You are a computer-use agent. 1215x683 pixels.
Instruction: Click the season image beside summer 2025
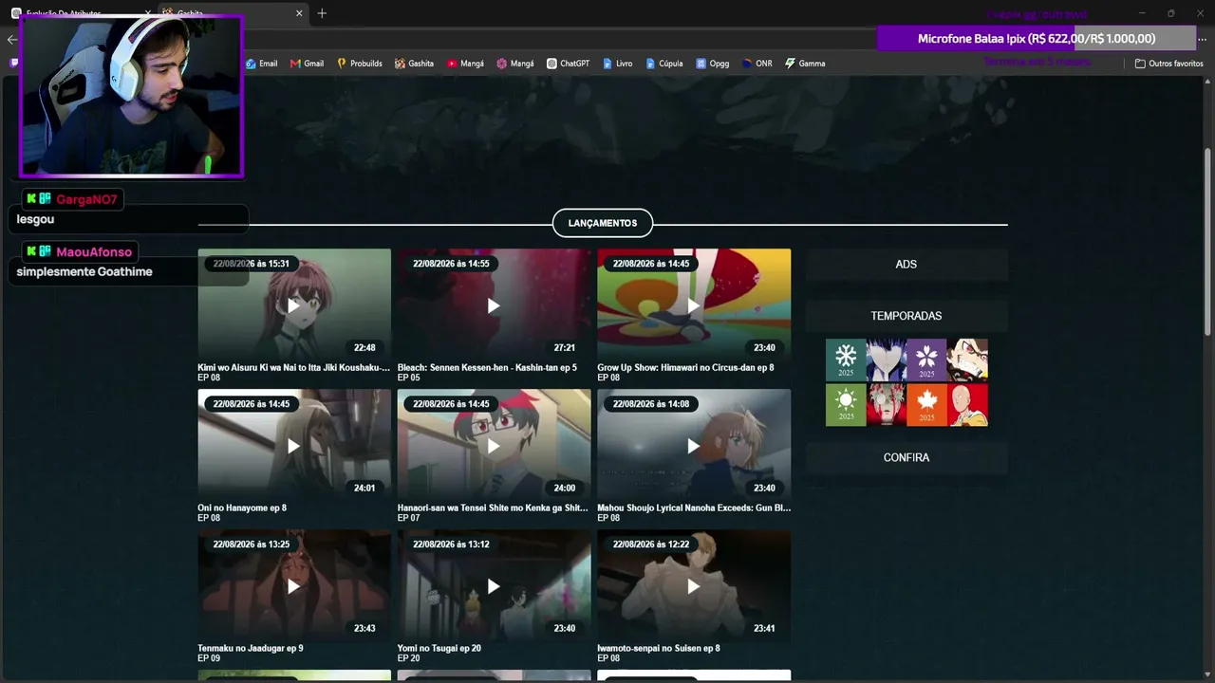(x=887, y=404)
